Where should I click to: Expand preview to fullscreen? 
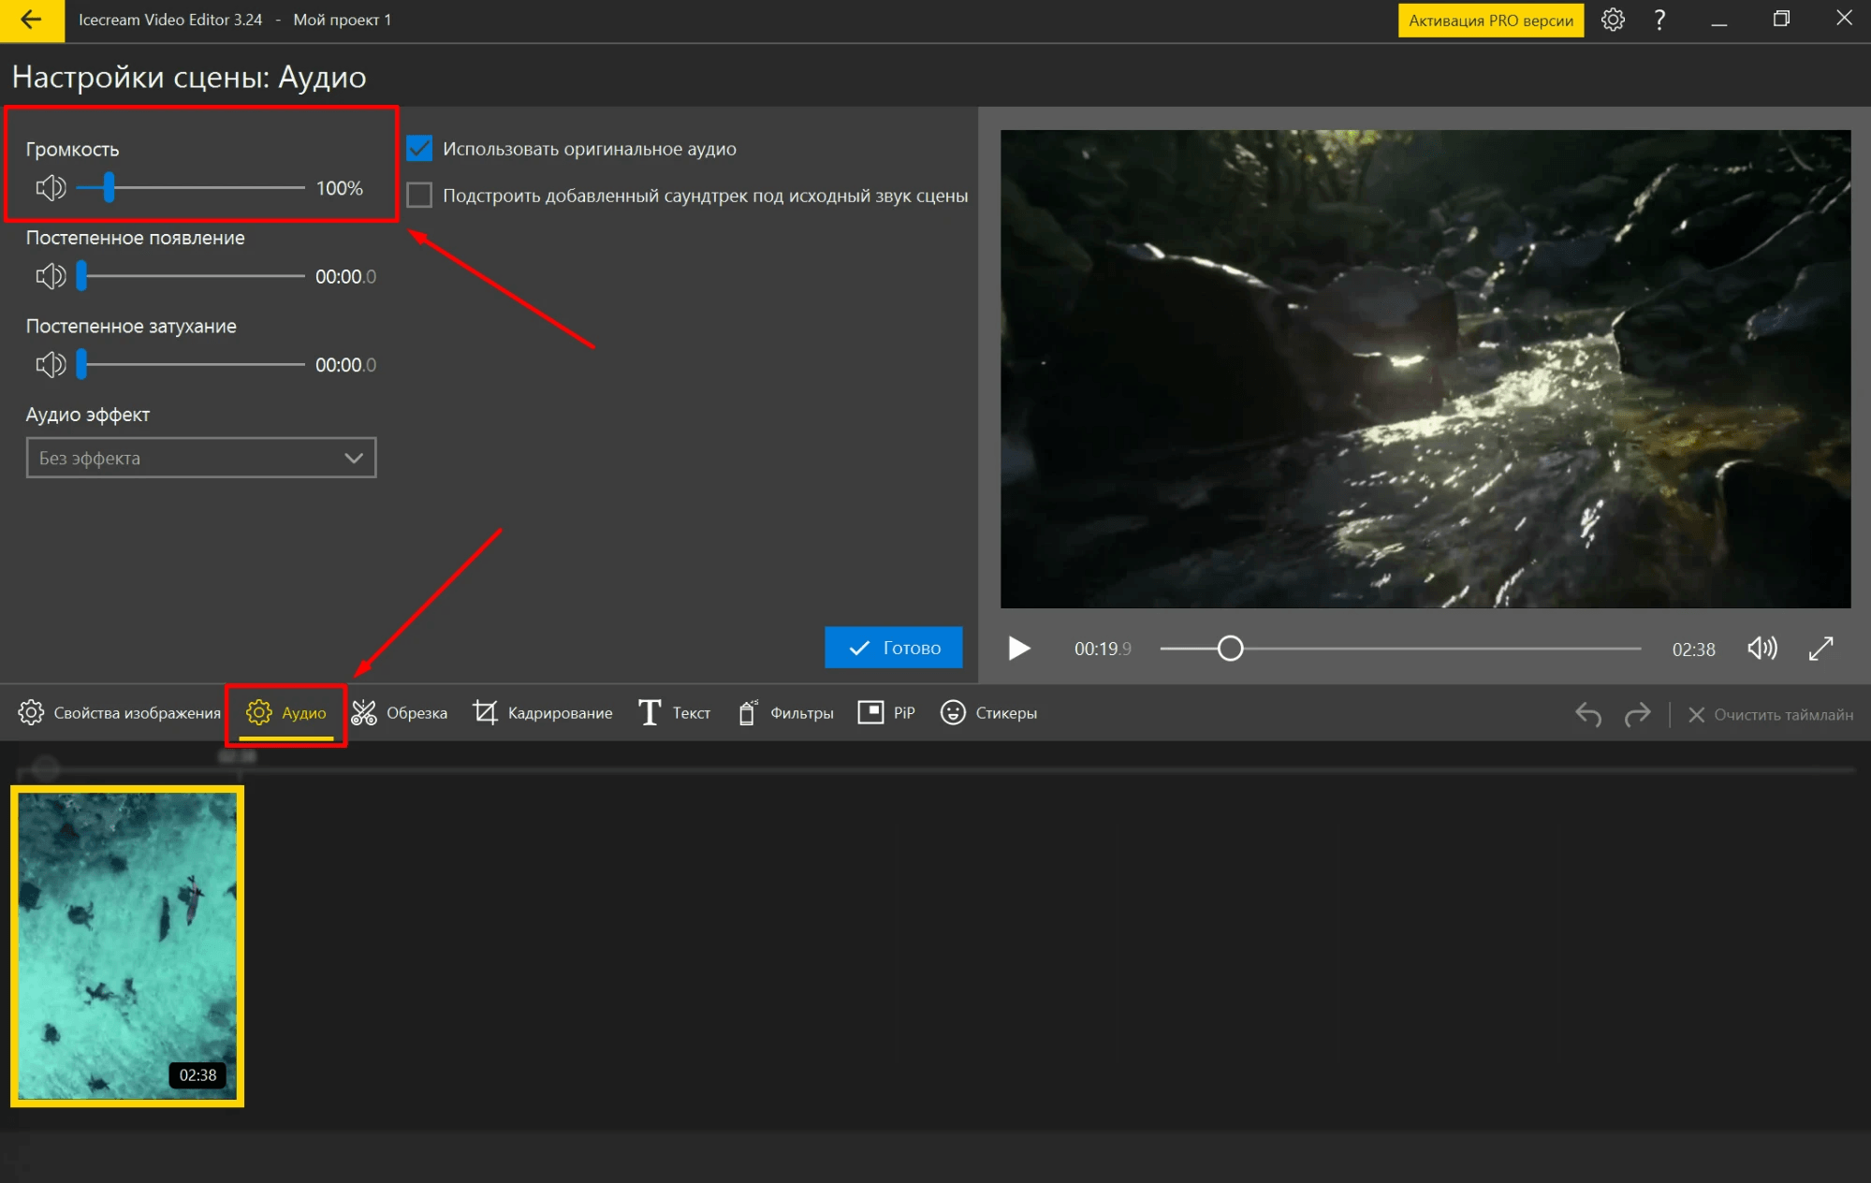[1820, 649]
